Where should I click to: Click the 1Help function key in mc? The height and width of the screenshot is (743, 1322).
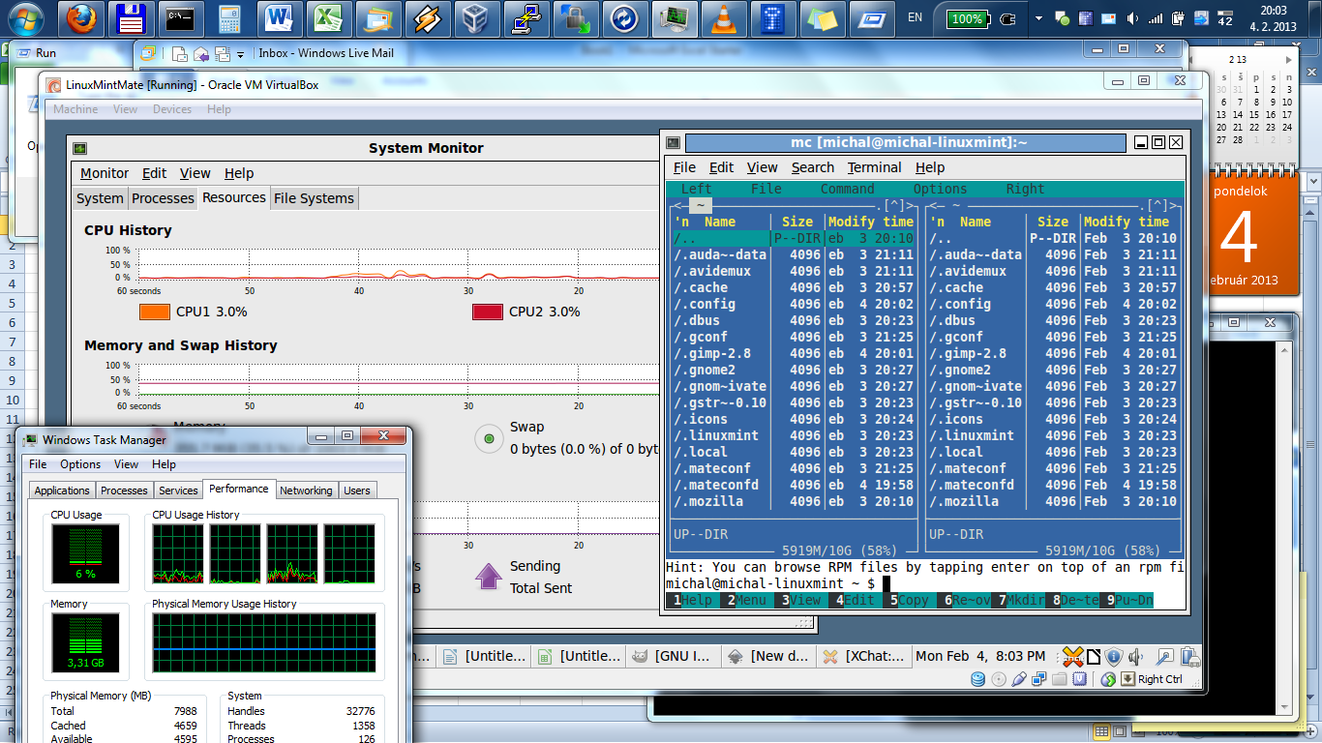[692, 601]
